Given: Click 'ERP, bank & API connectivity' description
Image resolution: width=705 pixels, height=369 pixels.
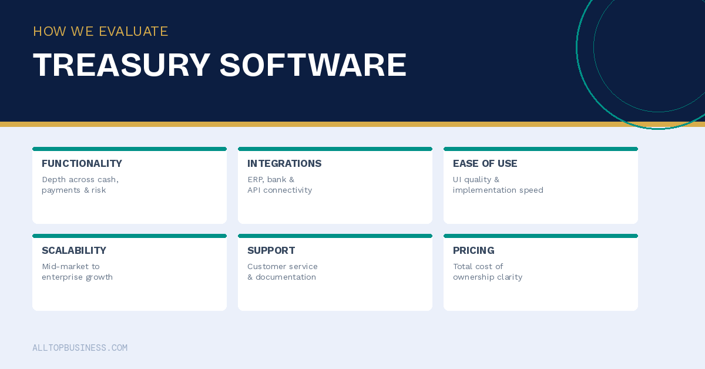Looking at the screenshot, I should pyautogui.click(x=280, y=185).
